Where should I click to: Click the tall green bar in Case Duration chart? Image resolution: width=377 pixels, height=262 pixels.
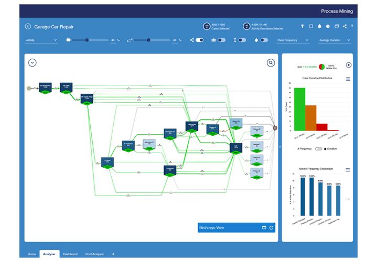[299, 110]
